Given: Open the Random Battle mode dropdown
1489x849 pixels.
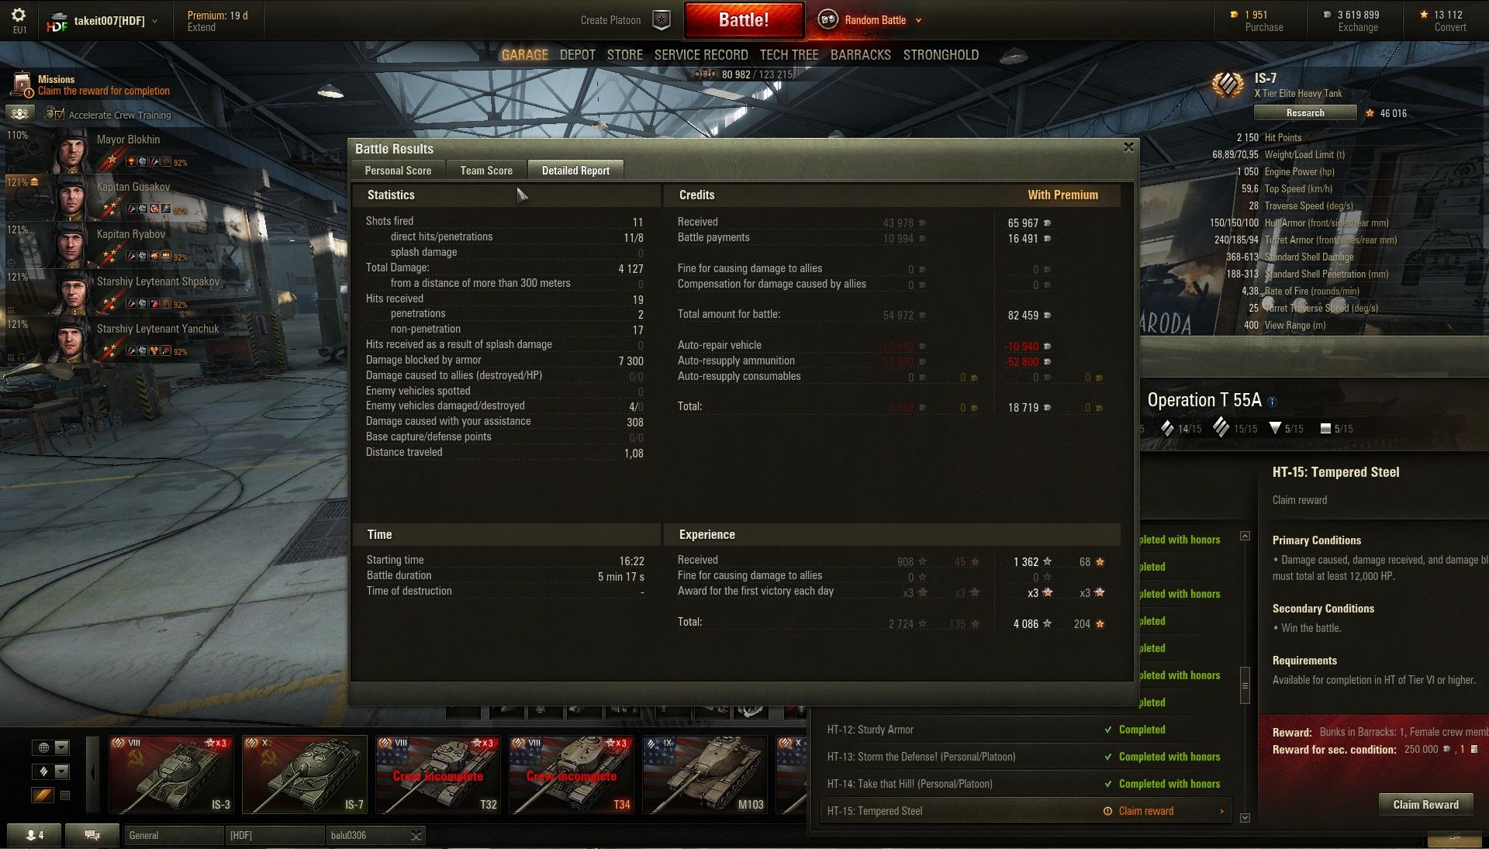Looking at the screenshot, I should click(919, 21).
